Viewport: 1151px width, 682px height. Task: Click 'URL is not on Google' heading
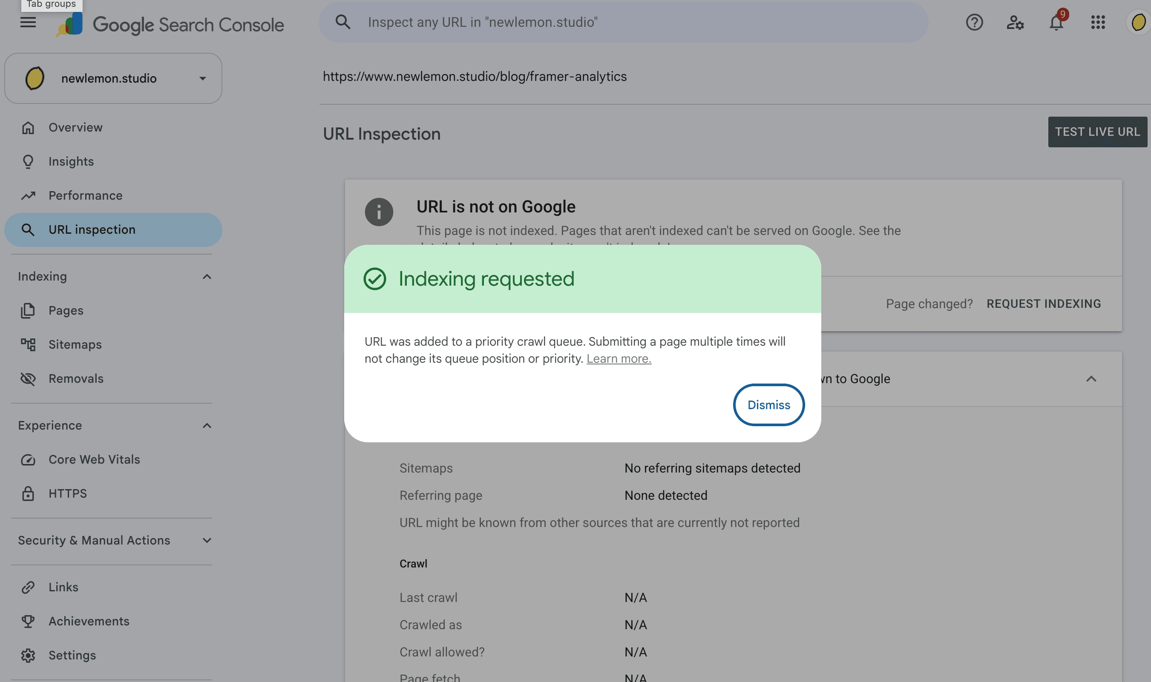point(496,207)
